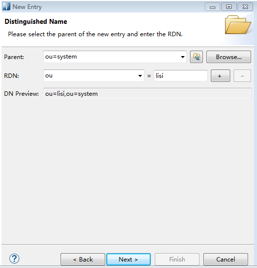This screenshot has height=268, width=257.
Task: Click the Browse... button
Action: point(229,57)
